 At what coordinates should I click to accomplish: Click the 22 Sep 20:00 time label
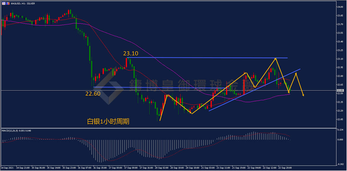pos(285,167)
